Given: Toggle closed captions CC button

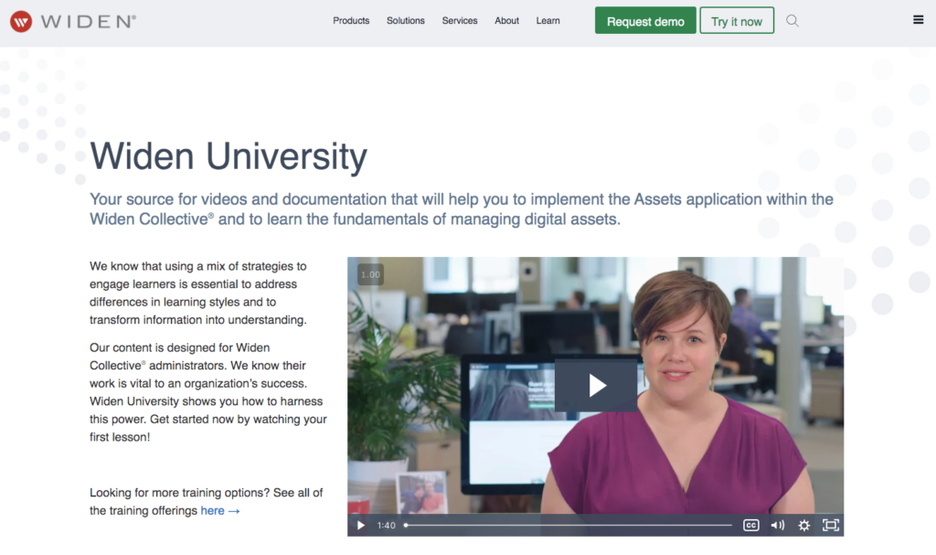Looking at the screenshot, I should coord(751,525).
